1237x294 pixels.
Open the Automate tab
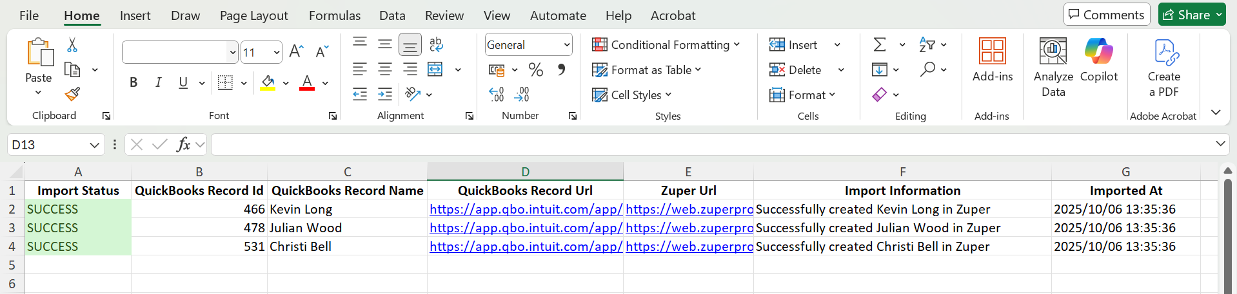click(x=558, y=15)
